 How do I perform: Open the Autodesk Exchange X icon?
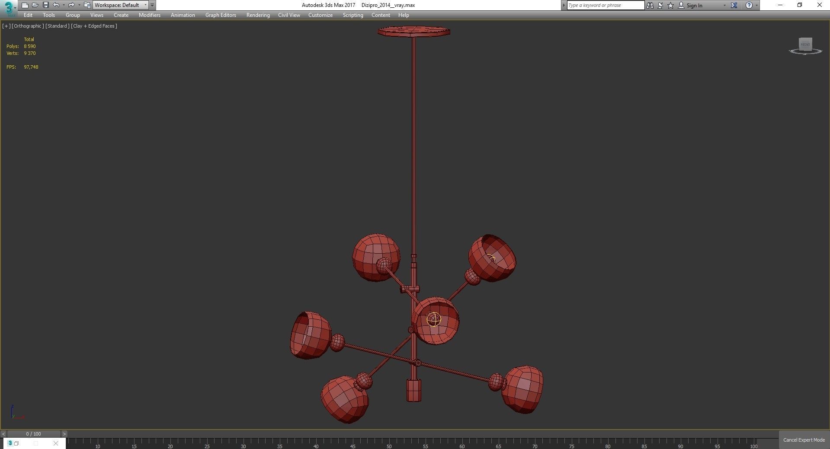734,5
